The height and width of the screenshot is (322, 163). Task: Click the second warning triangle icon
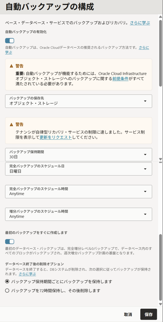11,125
